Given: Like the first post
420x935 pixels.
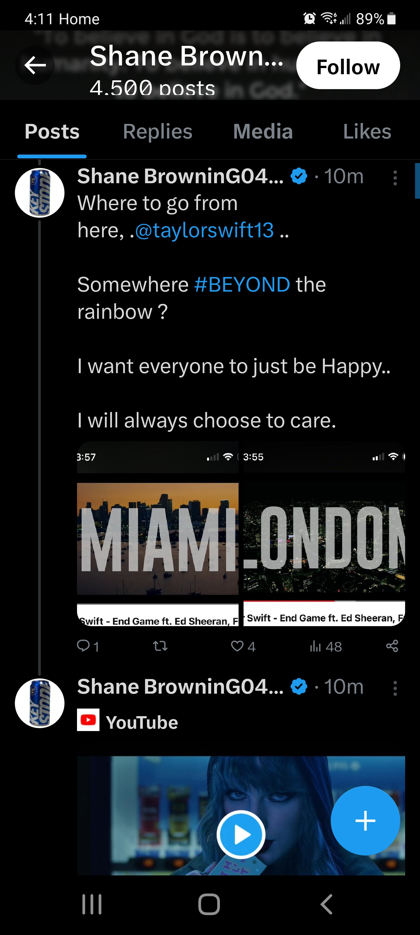Looking at the screenshot, I should (238, 646).
